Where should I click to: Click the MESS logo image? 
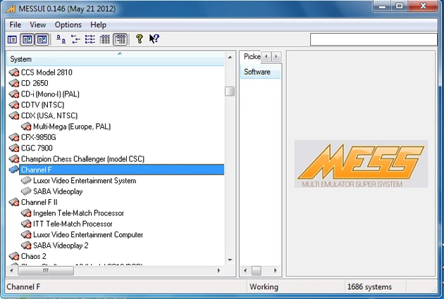361,164
